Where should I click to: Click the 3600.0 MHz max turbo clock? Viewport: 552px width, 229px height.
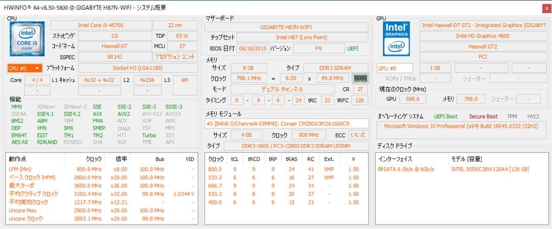coord(89,186)
